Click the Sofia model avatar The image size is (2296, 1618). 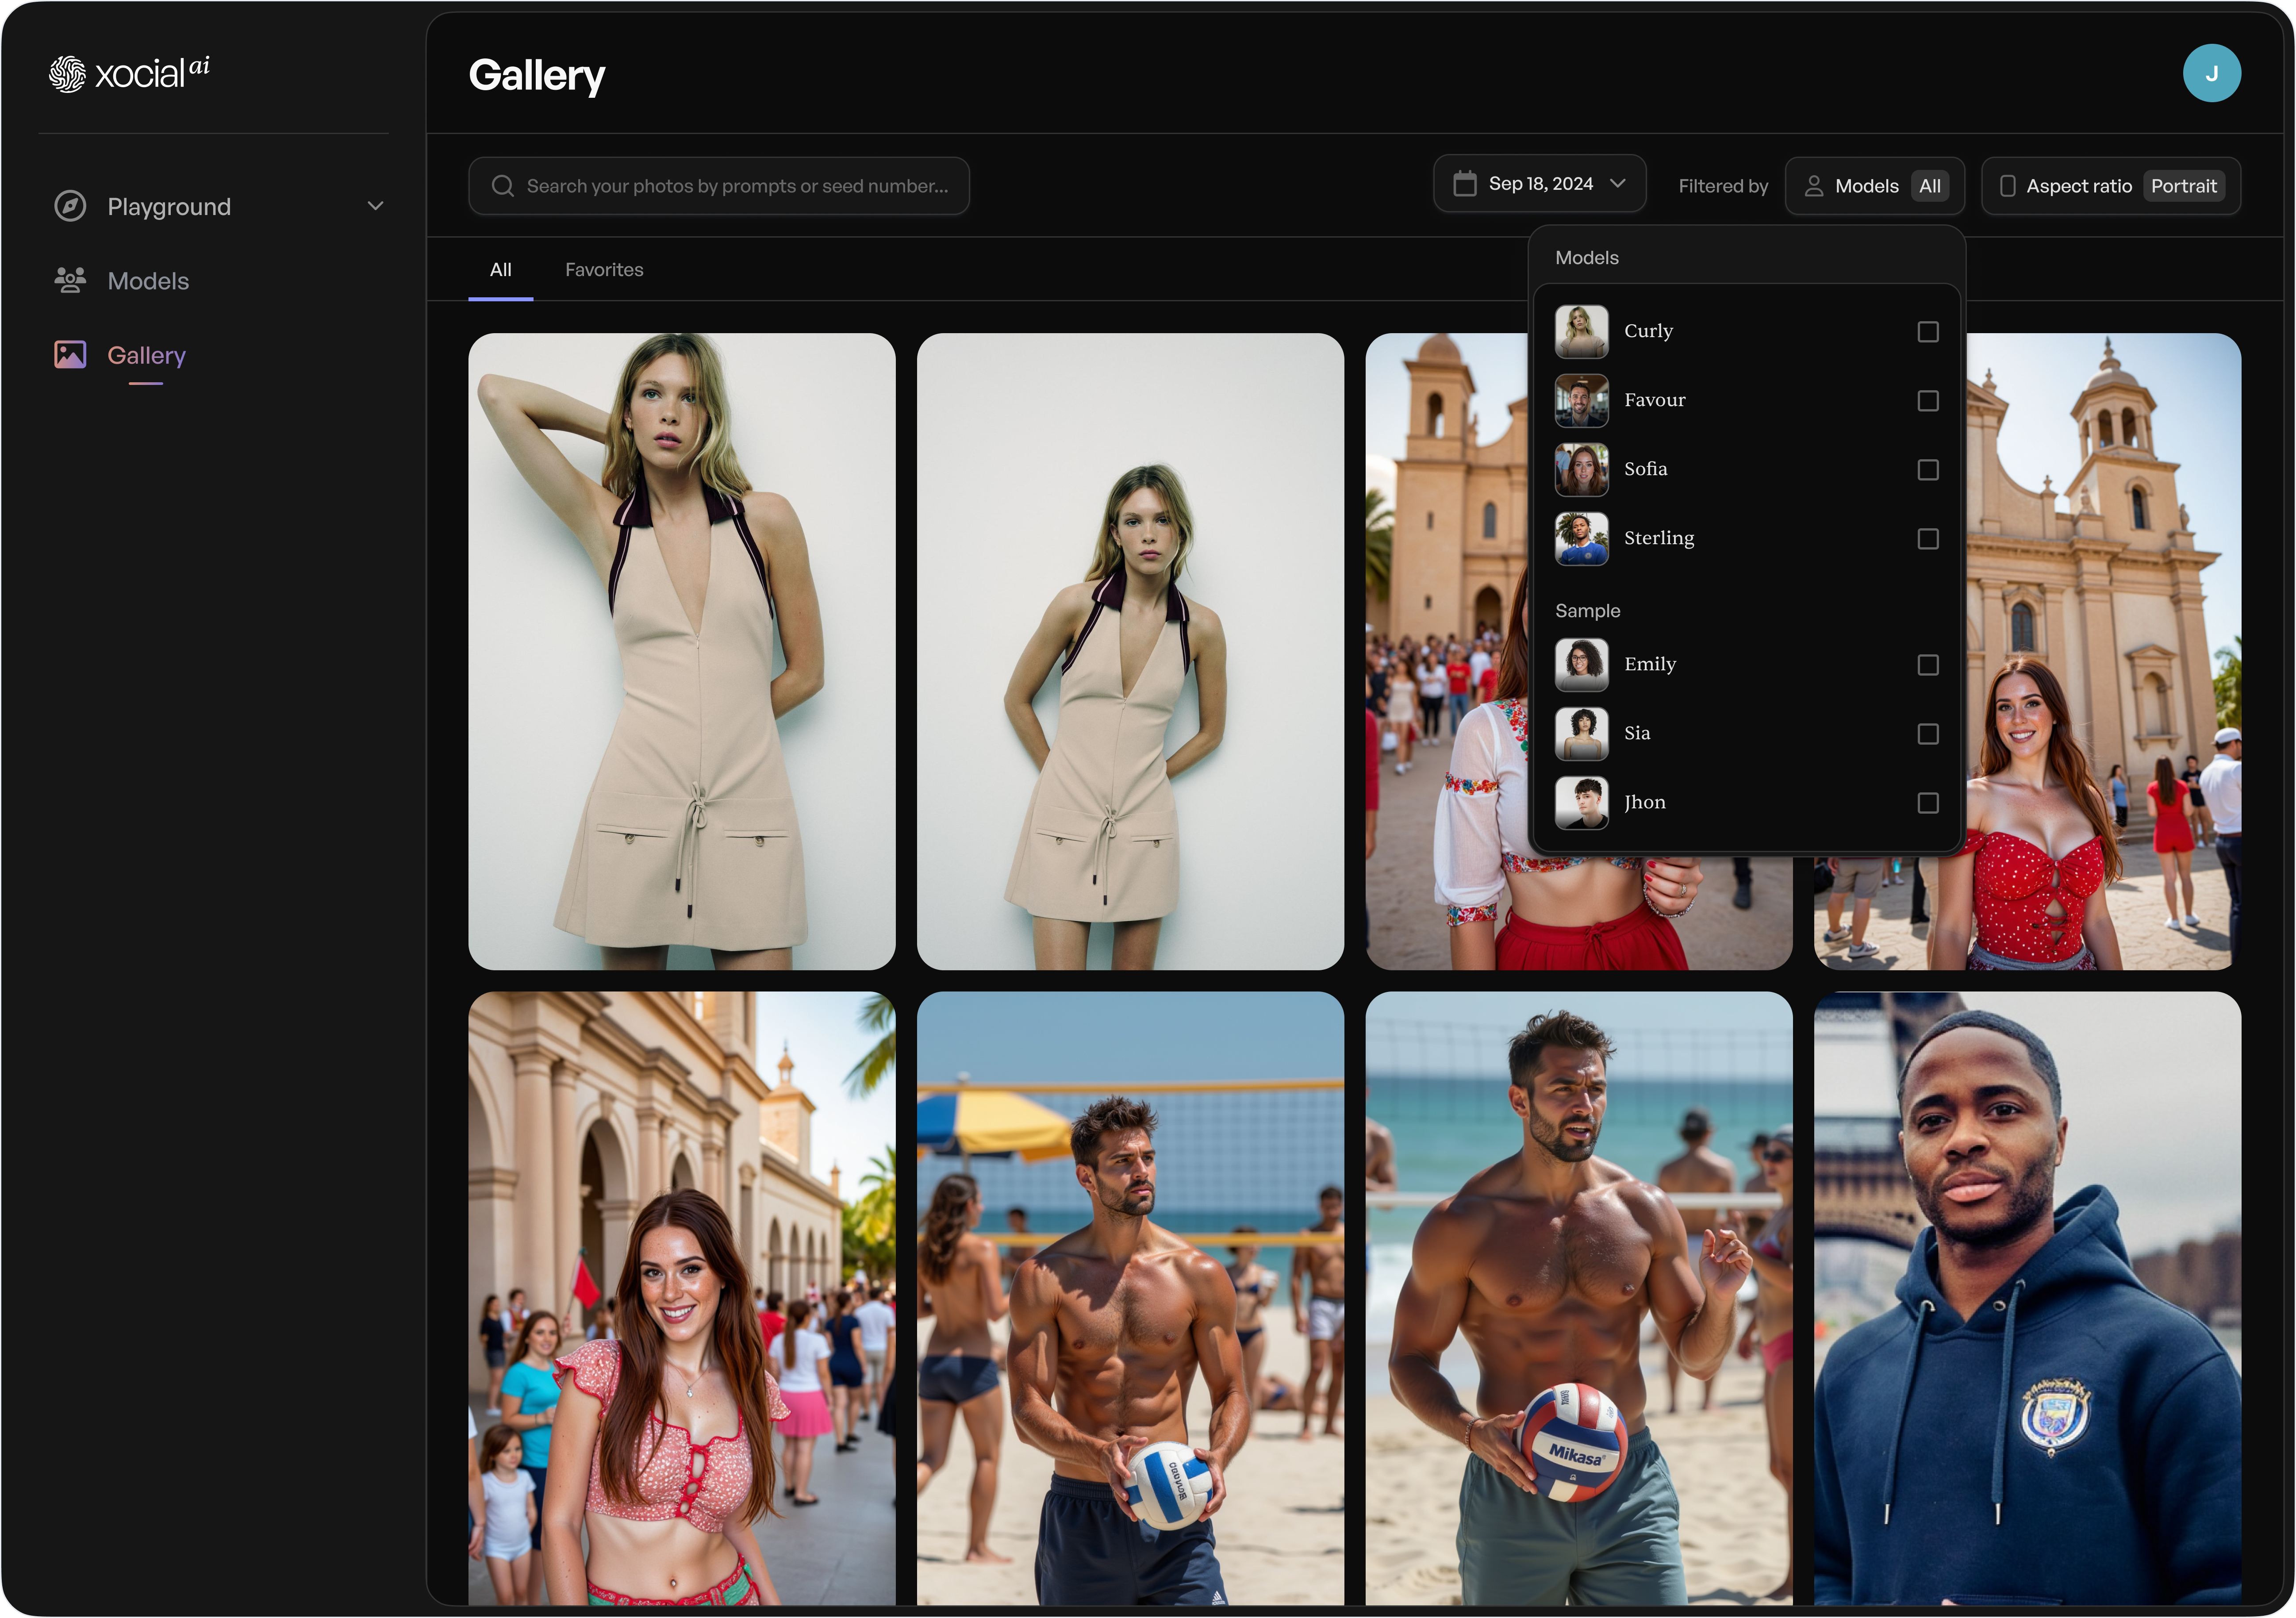point(1582,469)
